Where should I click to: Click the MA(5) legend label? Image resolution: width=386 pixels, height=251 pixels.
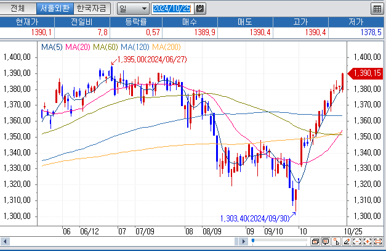(x=50, y=47)
